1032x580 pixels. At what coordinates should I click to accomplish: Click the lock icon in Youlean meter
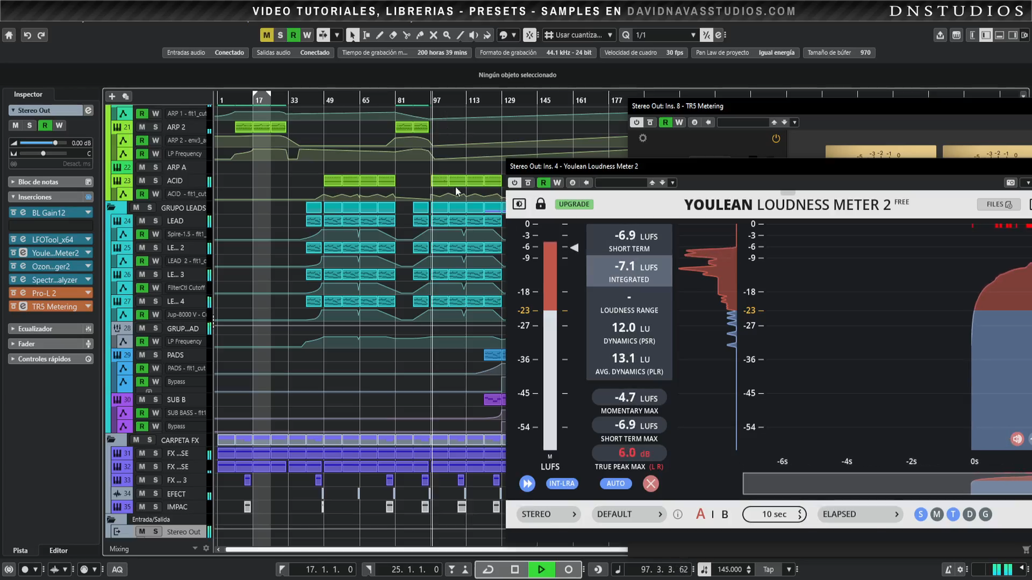click(x=541, y=204)
